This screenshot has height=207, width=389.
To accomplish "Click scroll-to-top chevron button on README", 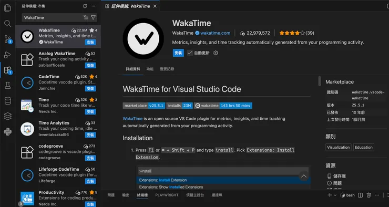I will (x=304, y=176).
